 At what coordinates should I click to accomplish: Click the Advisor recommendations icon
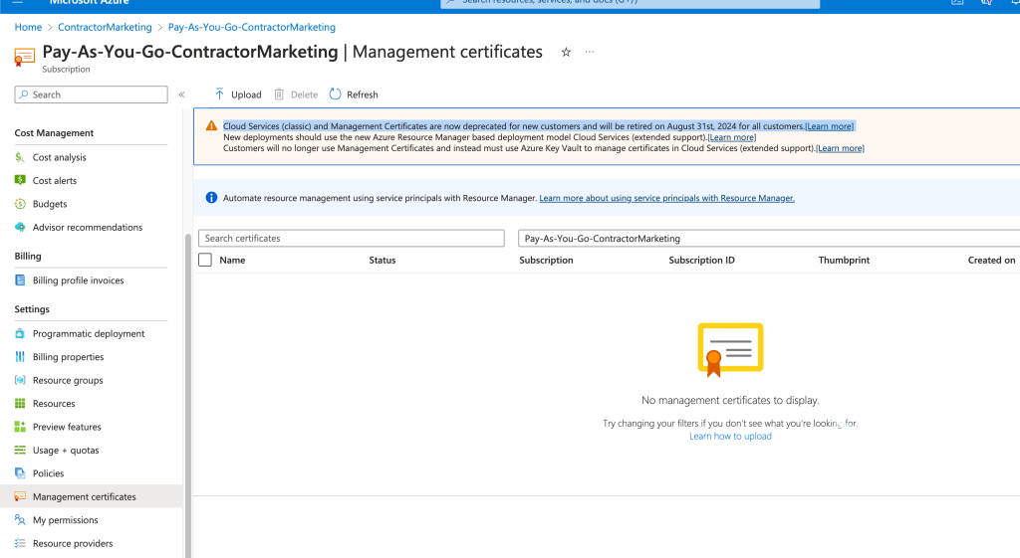click(x=20, y=228)
